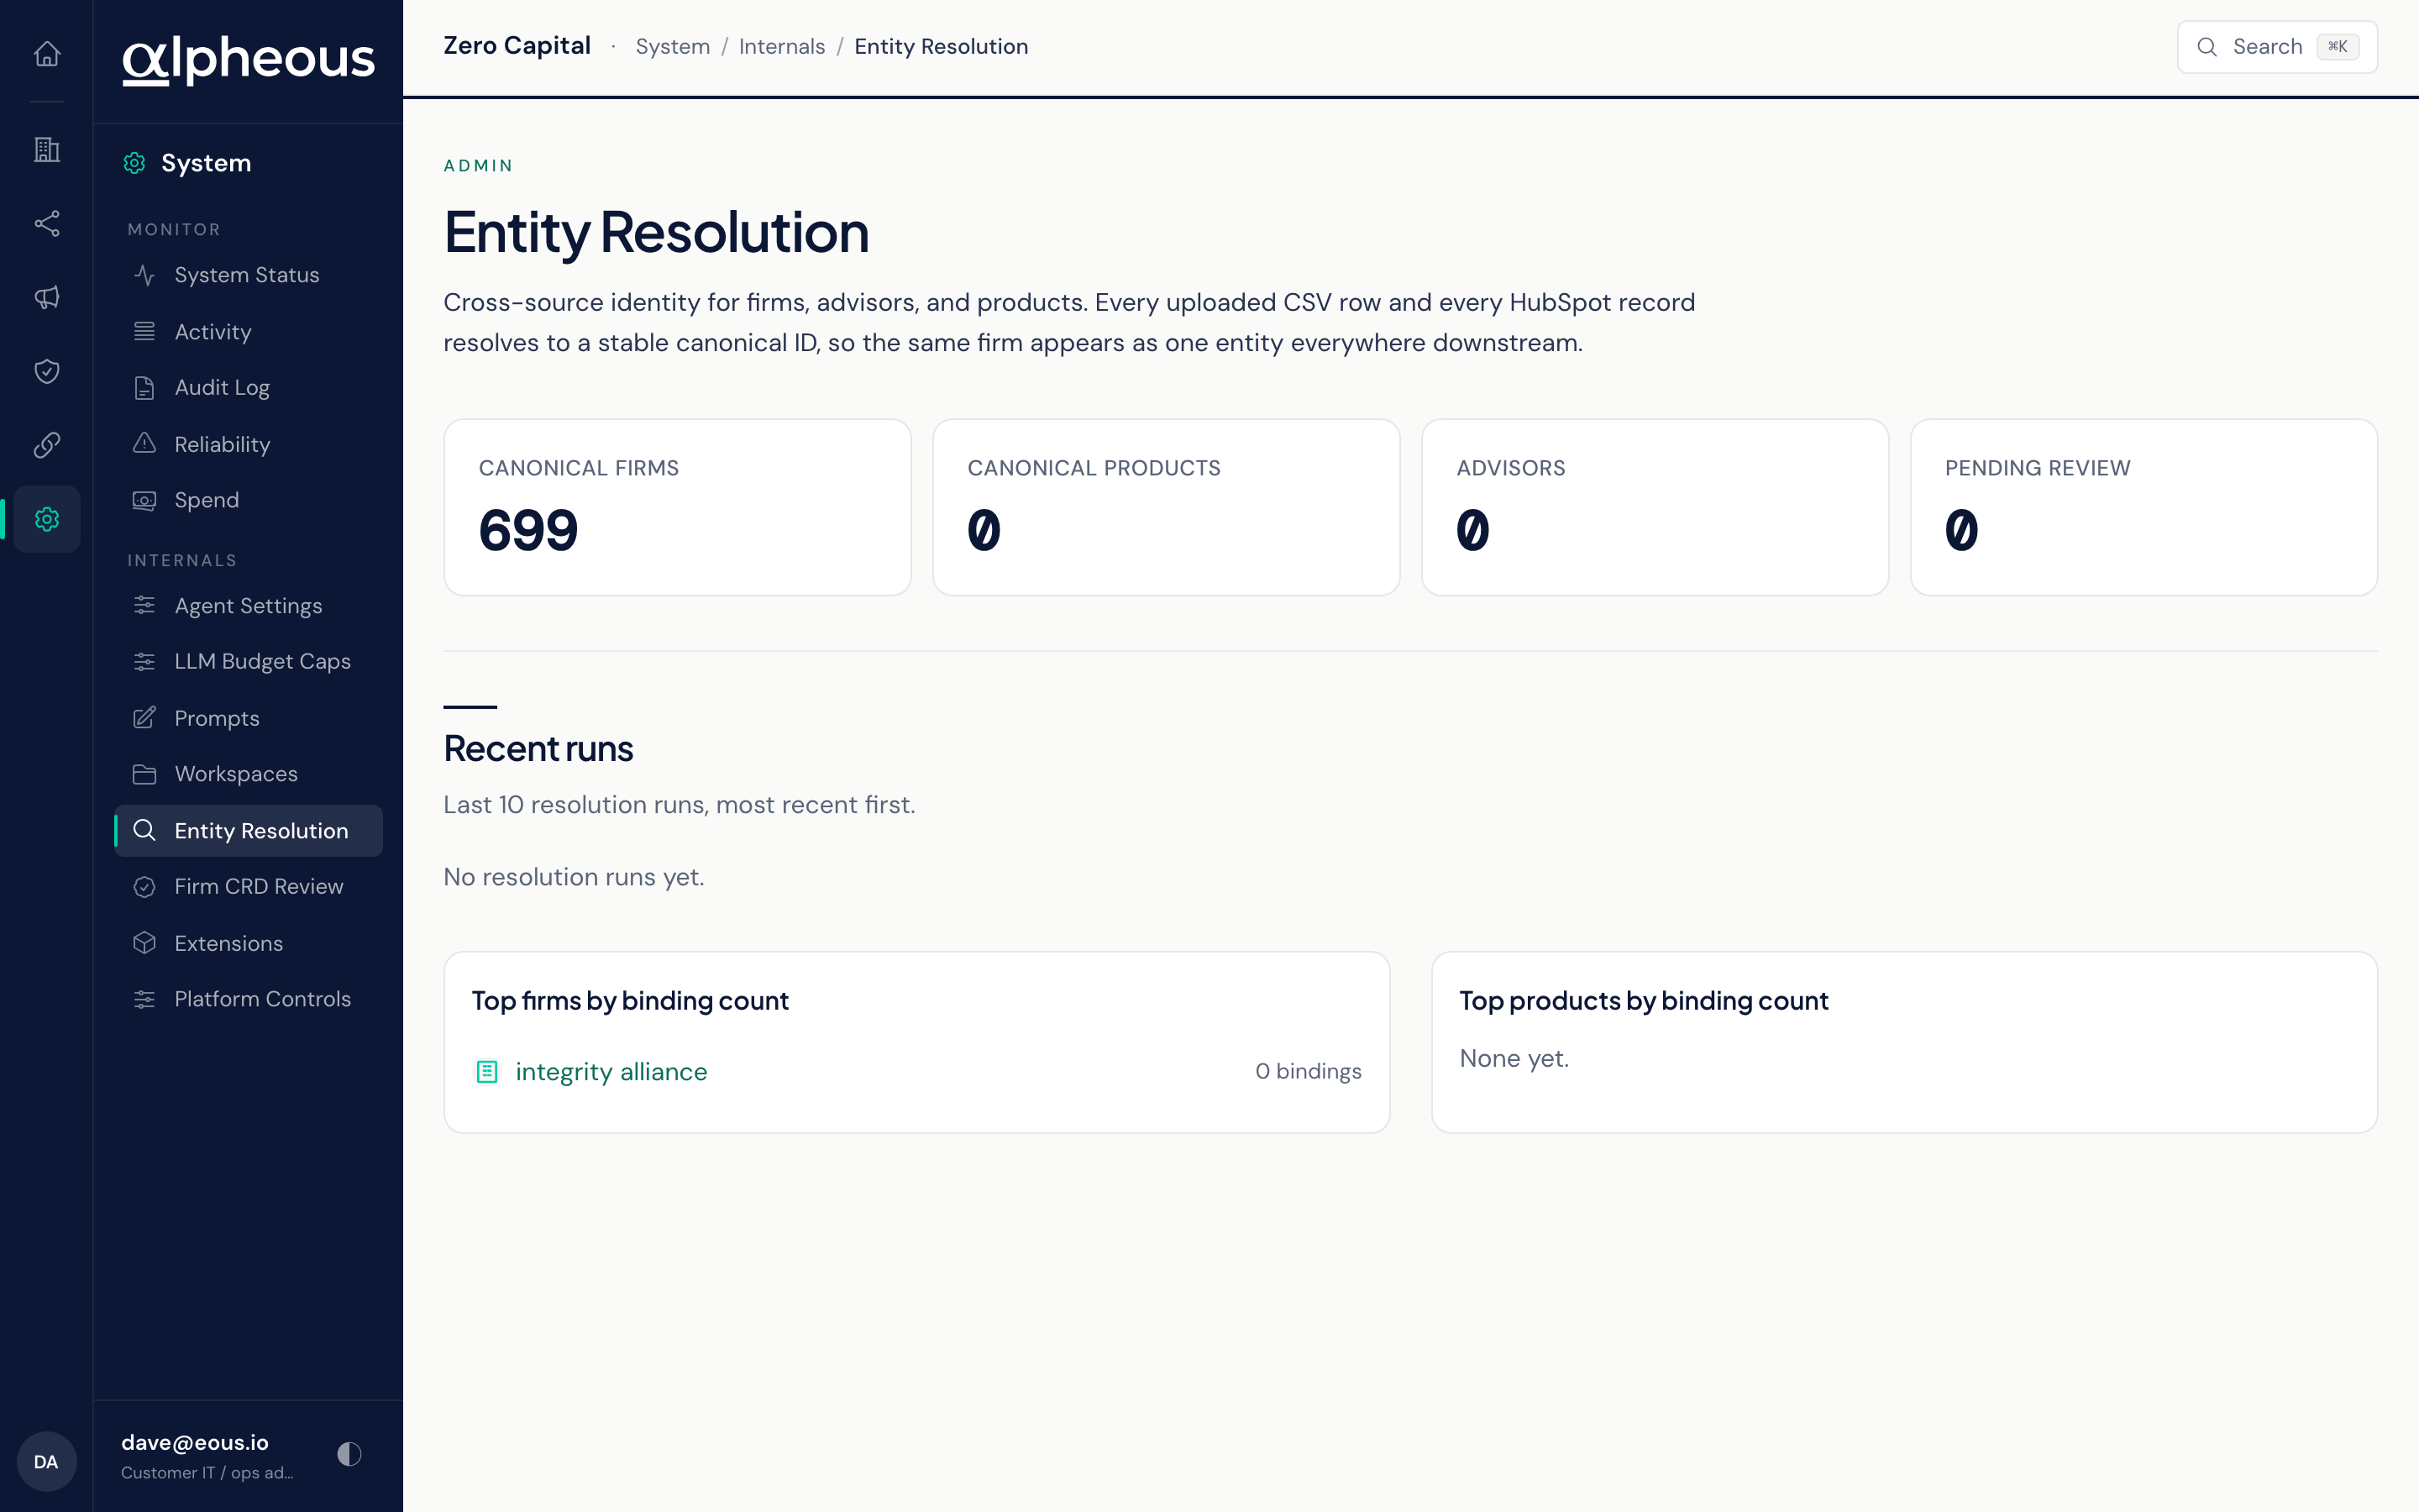Open Spend in sidebar

coord(248,500)
